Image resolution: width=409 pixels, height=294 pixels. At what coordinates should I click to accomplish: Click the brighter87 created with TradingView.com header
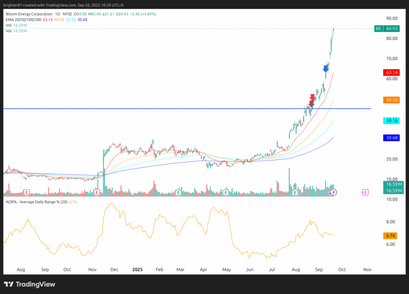(63, 5)
